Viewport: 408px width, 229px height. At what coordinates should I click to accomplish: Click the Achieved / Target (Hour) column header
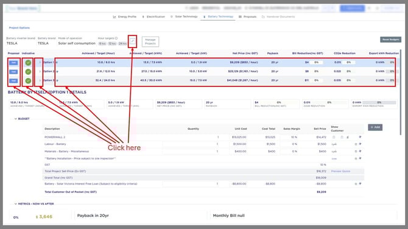pos(99,54)
